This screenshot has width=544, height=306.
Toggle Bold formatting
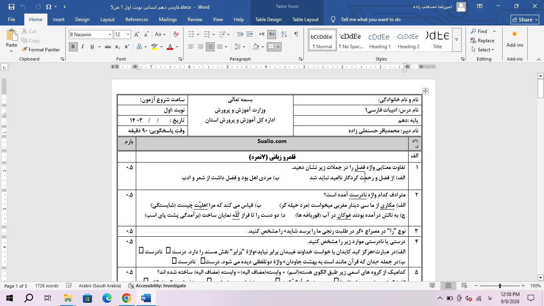pyautogui.click(x=73, y=47)
